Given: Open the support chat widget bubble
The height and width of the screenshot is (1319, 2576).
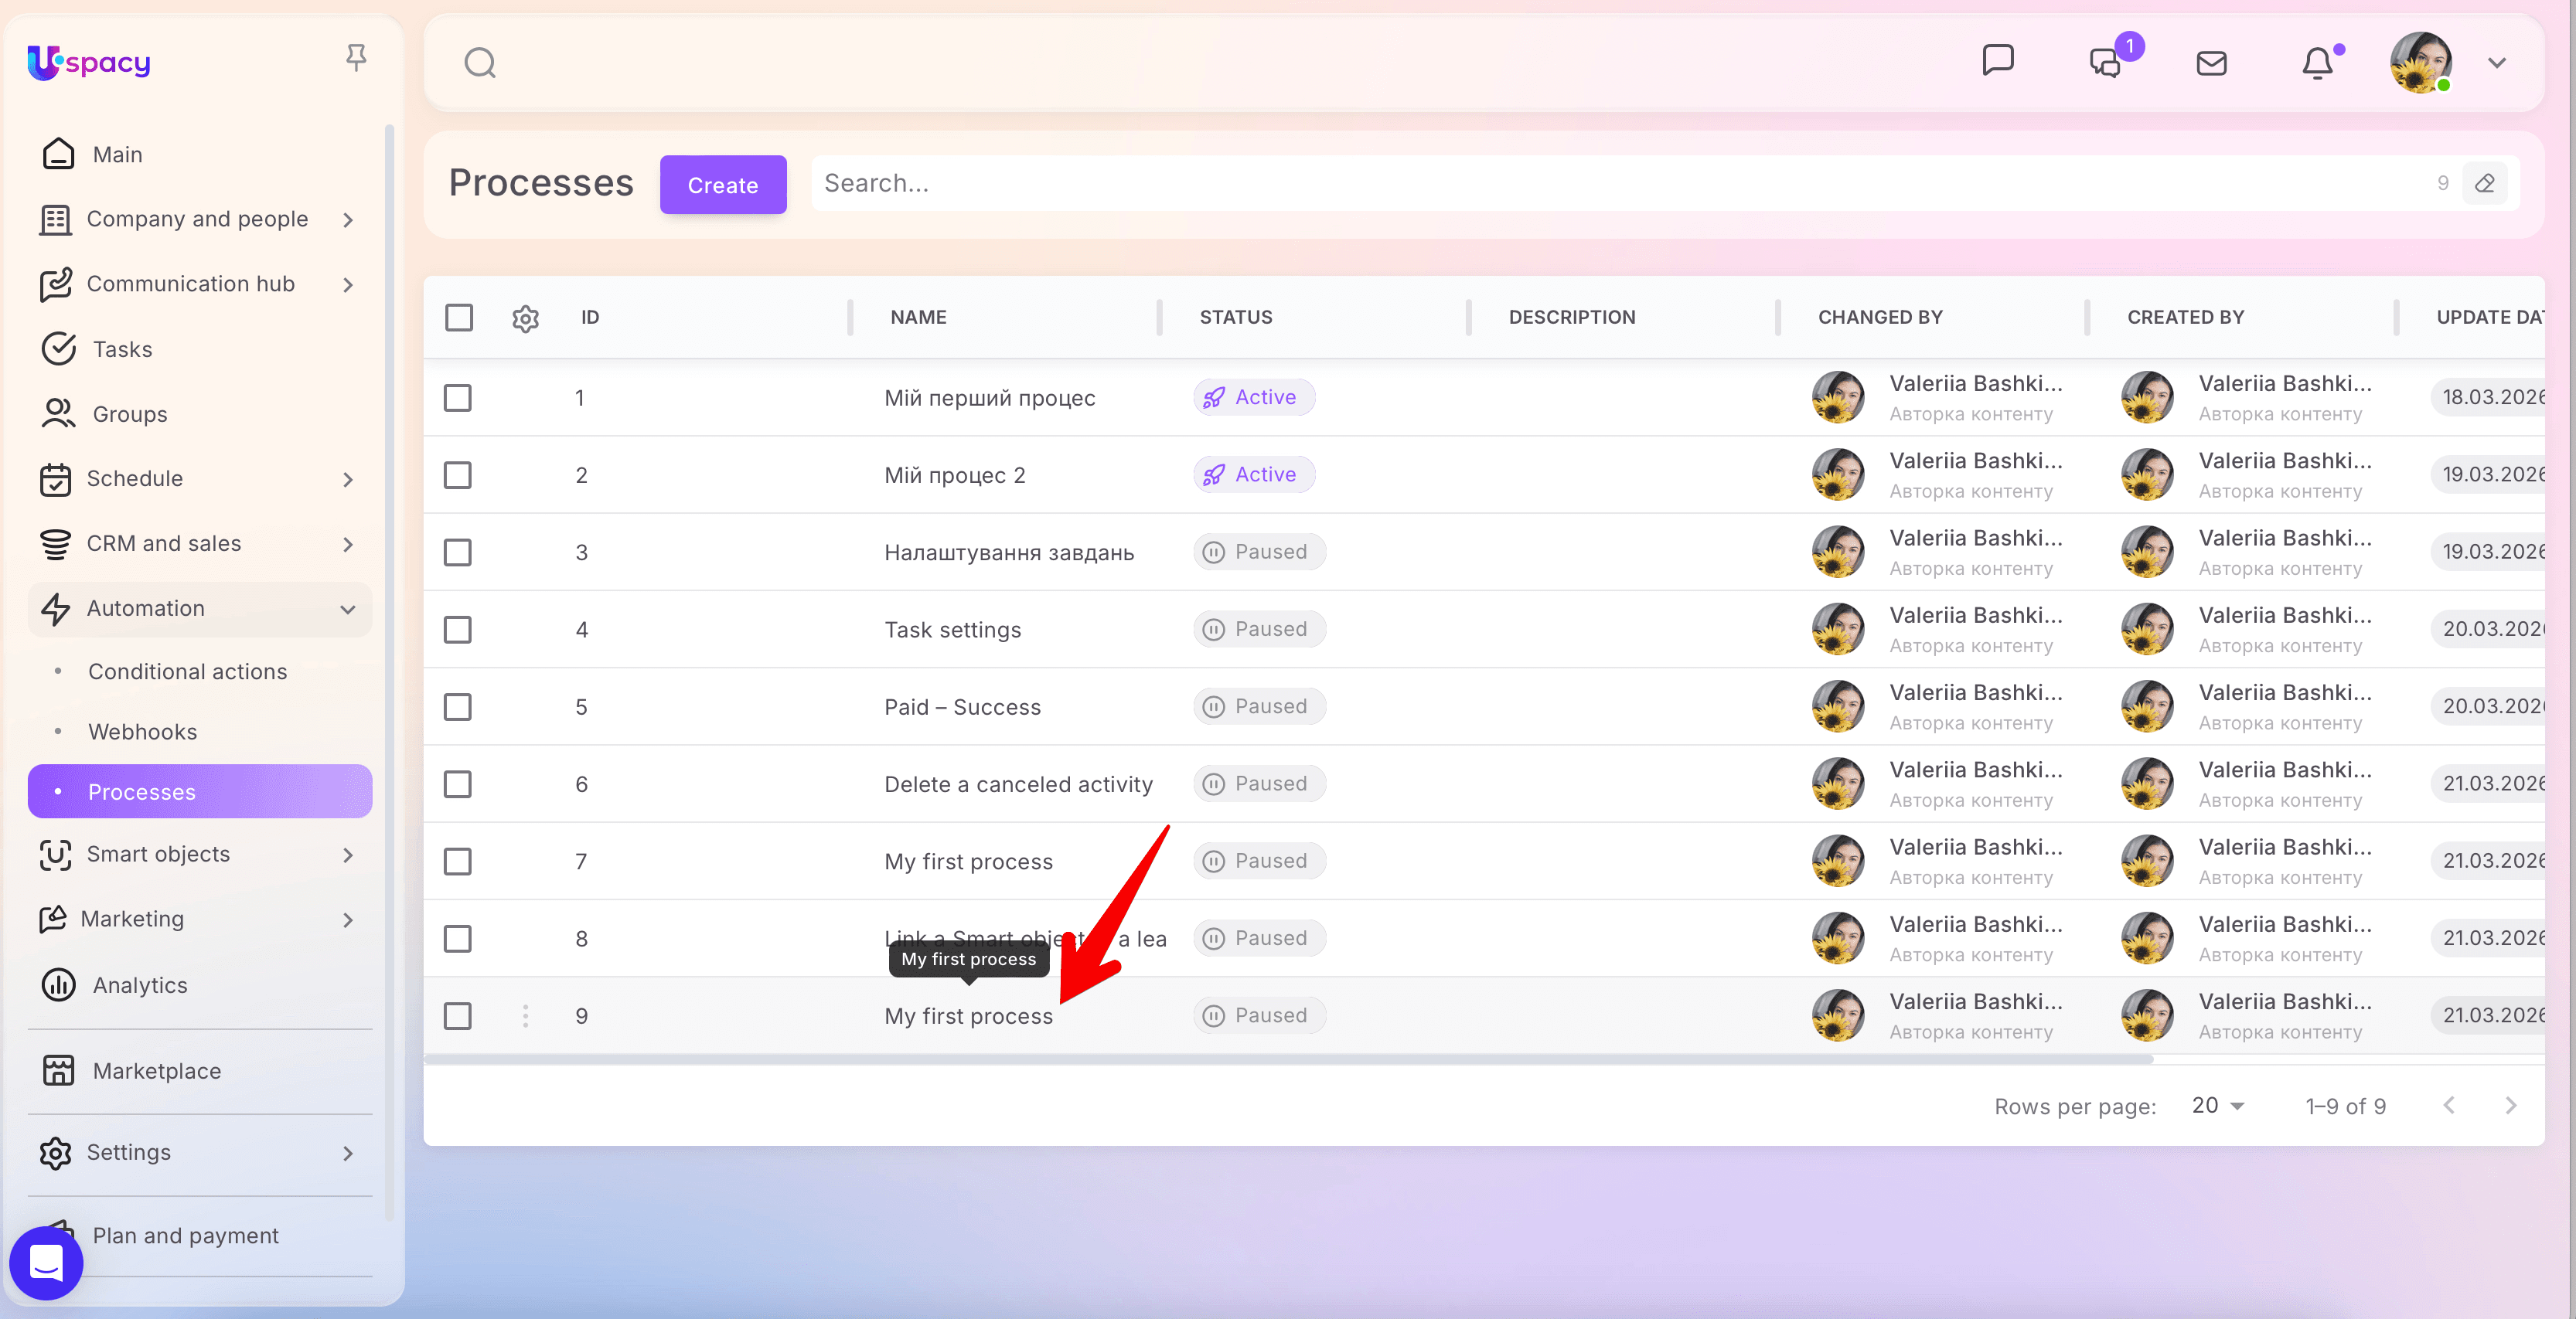Looking at the screenshot, I should click(x=46, y=1262).
